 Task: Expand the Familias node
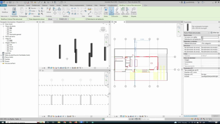1,59
